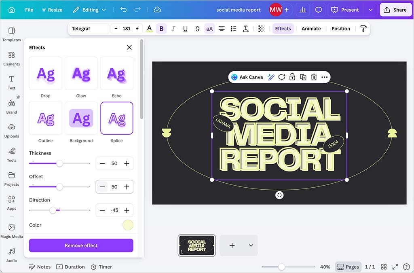Delete the selection with the trash icon
This screenshot has width=414, height=273.
[314, 77]
